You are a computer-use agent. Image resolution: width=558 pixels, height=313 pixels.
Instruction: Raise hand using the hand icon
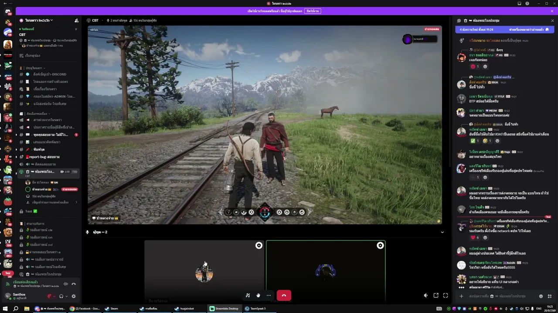(x=258, y=296)
